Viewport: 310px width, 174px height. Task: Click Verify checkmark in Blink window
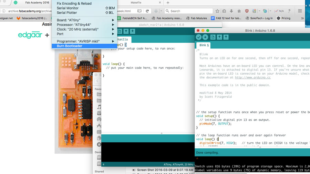point(199,37)
